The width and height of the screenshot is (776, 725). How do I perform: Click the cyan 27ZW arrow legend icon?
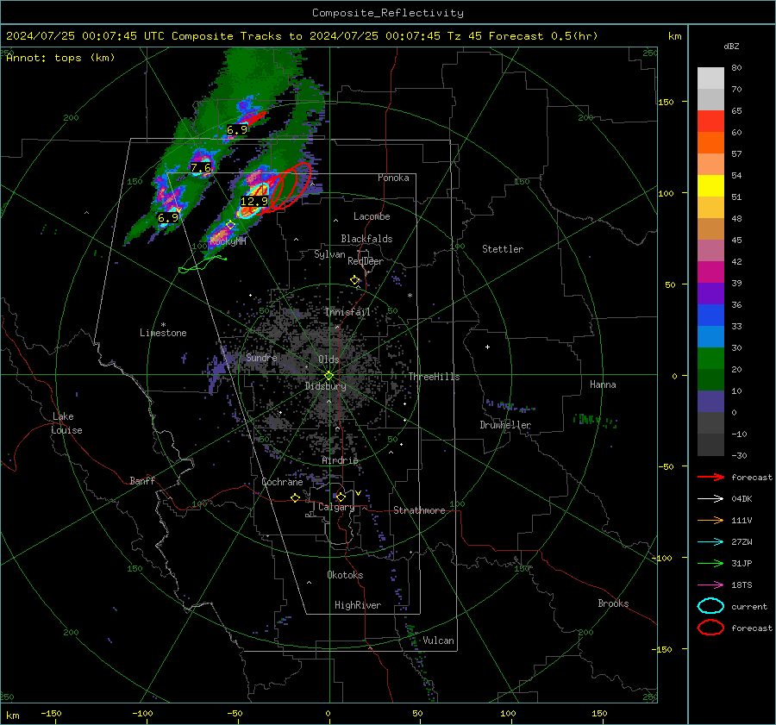click(710, 542)
